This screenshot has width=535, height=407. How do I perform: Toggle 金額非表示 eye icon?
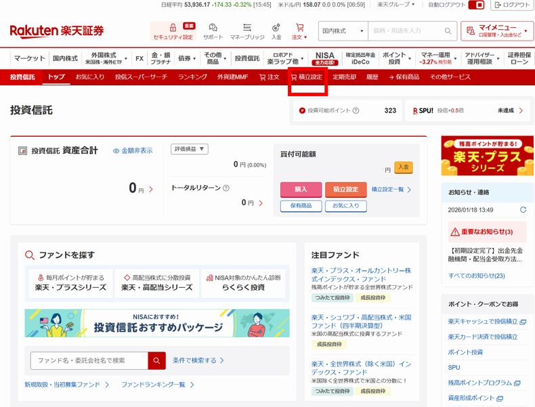coord(116,151)
